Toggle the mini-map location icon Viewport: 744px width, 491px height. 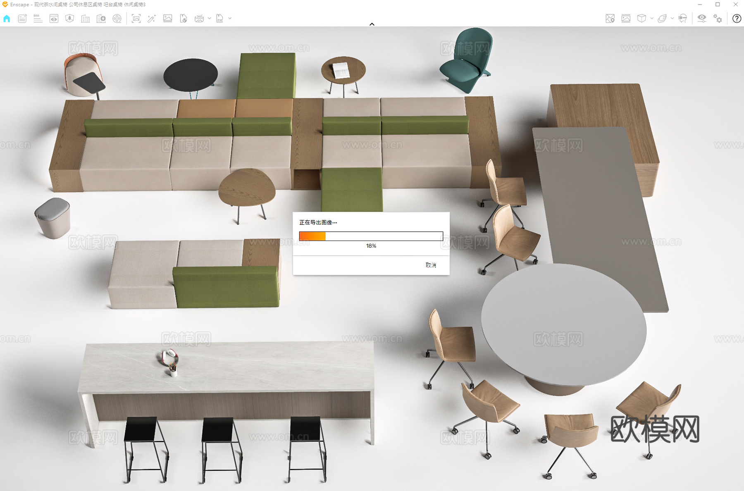click(610, 19)
